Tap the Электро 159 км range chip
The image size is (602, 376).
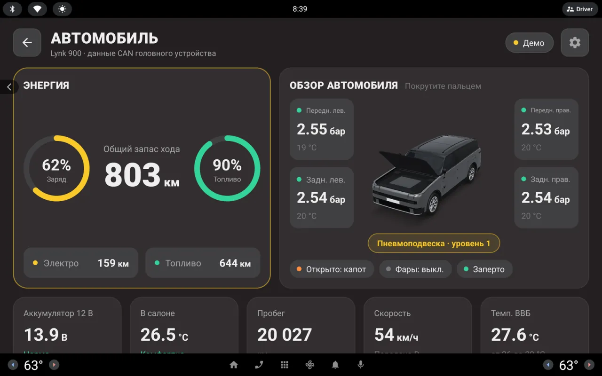[81, 263]
